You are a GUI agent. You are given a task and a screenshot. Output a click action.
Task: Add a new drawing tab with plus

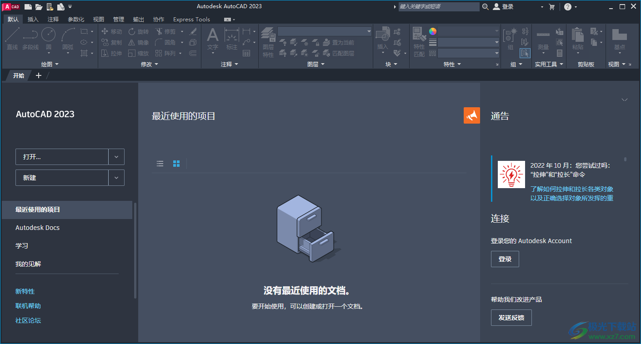coord(39,75)
